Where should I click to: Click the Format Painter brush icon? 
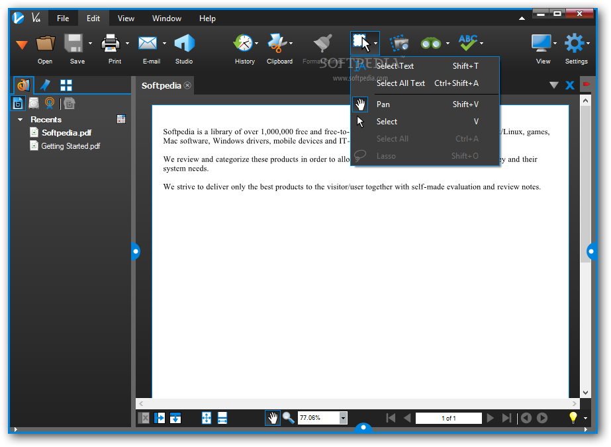click(x=323, y=43)
